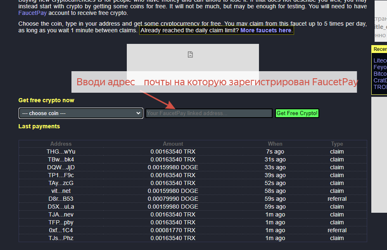The height and width of the screenshot is (250, 387).
Task: Select address 0xf...1C4
Action: 61,230
